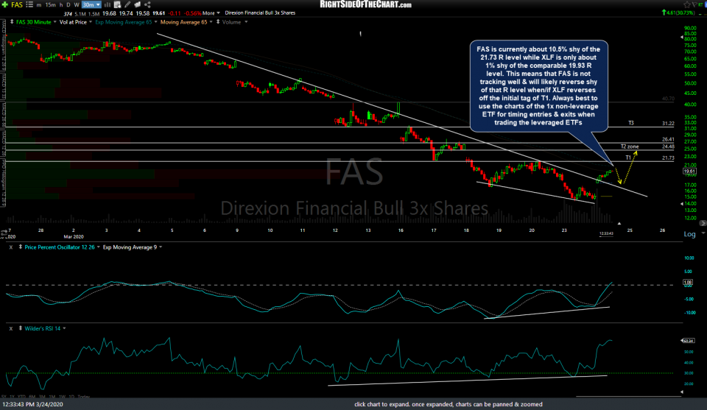
Task: Select the 1M range shortcut
Action: coord(52,397)
